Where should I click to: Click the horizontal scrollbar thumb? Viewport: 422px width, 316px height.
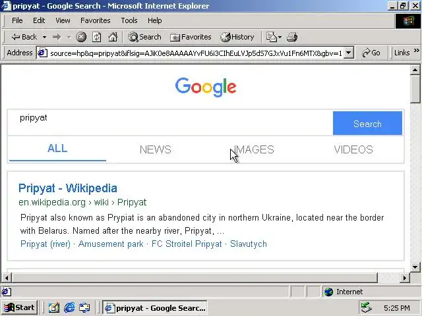[x=195, y=278]
